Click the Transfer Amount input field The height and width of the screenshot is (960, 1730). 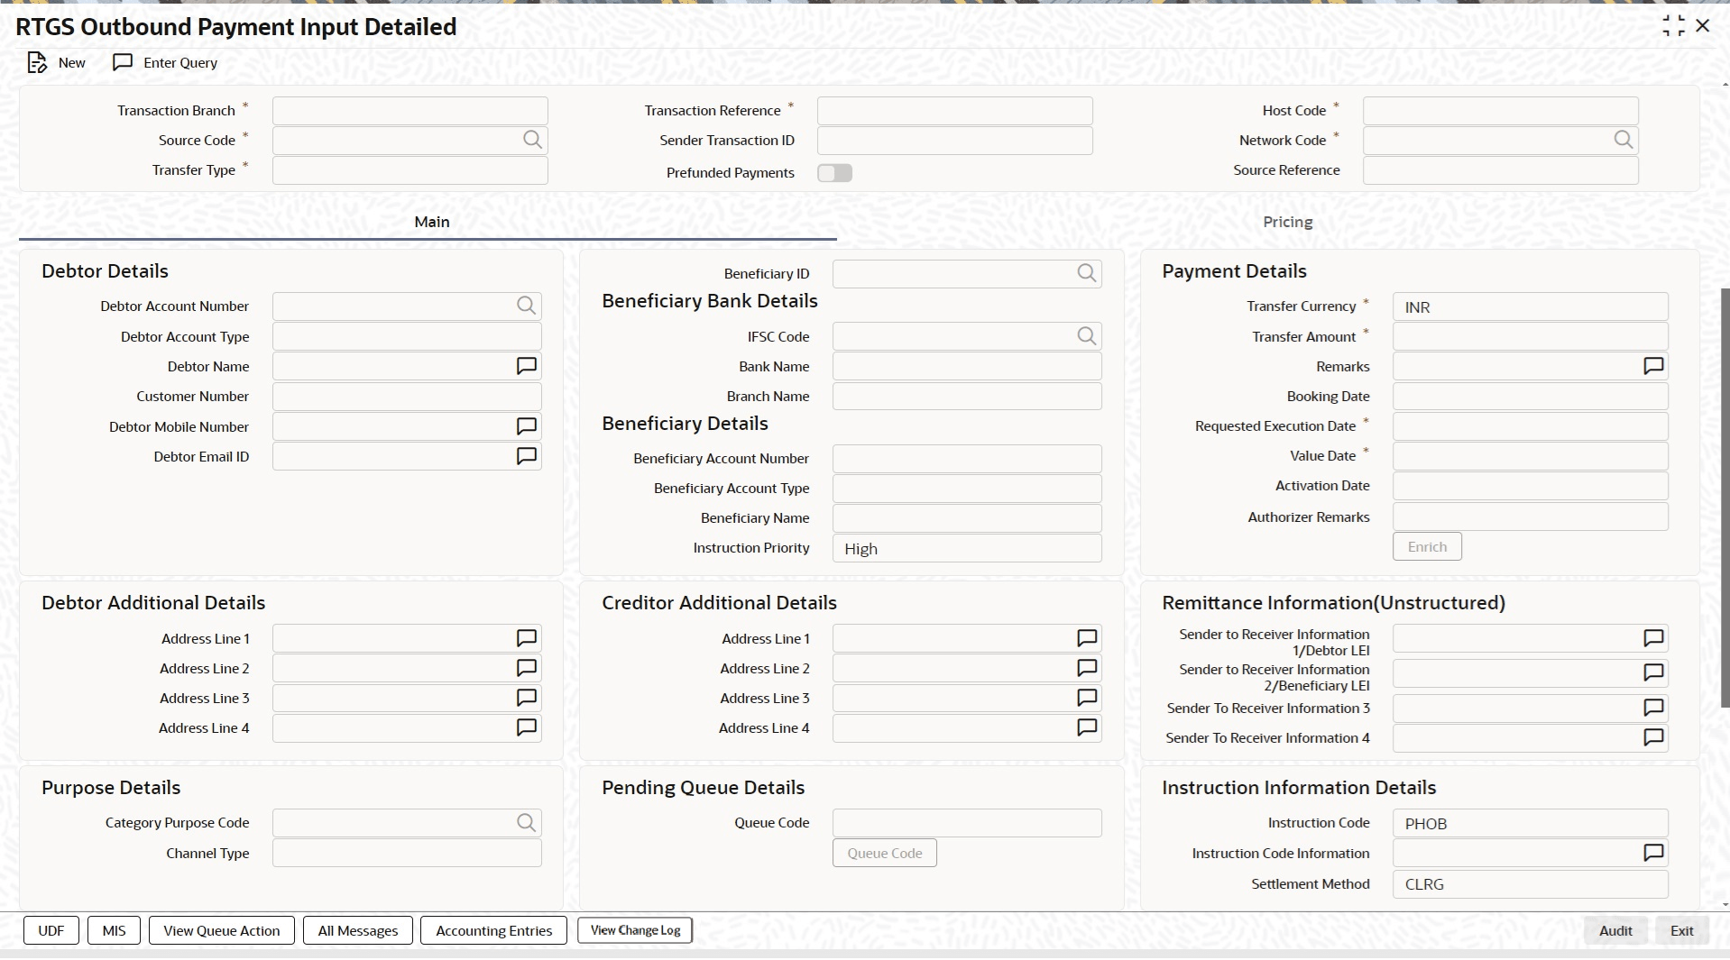click(x=1530, y=336)
